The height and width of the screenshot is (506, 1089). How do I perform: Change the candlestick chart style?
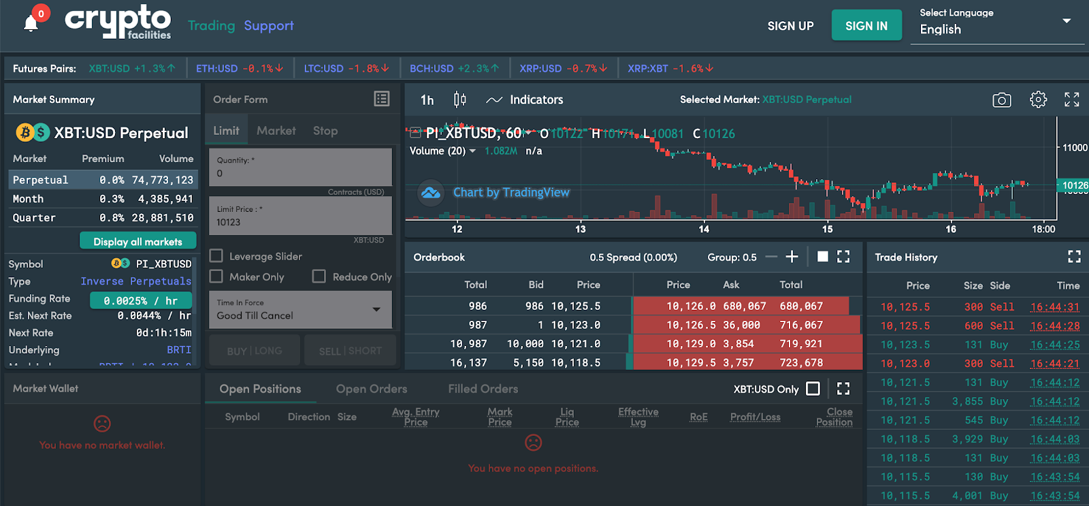pyautogui.click(x=460, y=99)
